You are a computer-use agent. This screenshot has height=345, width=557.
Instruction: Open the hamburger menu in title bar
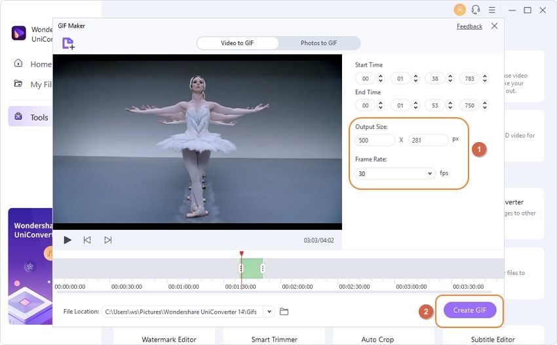tap(491, 10)
